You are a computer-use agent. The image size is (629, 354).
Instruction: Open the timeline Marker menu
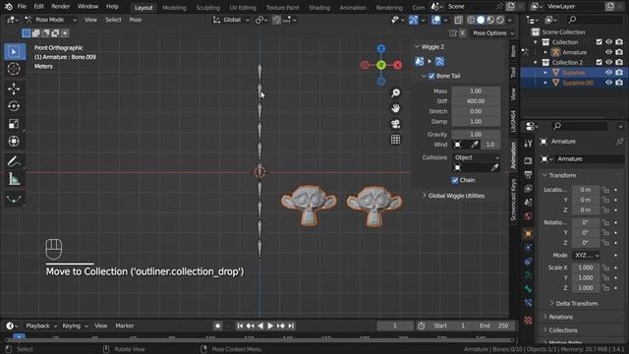pos(125,325)
